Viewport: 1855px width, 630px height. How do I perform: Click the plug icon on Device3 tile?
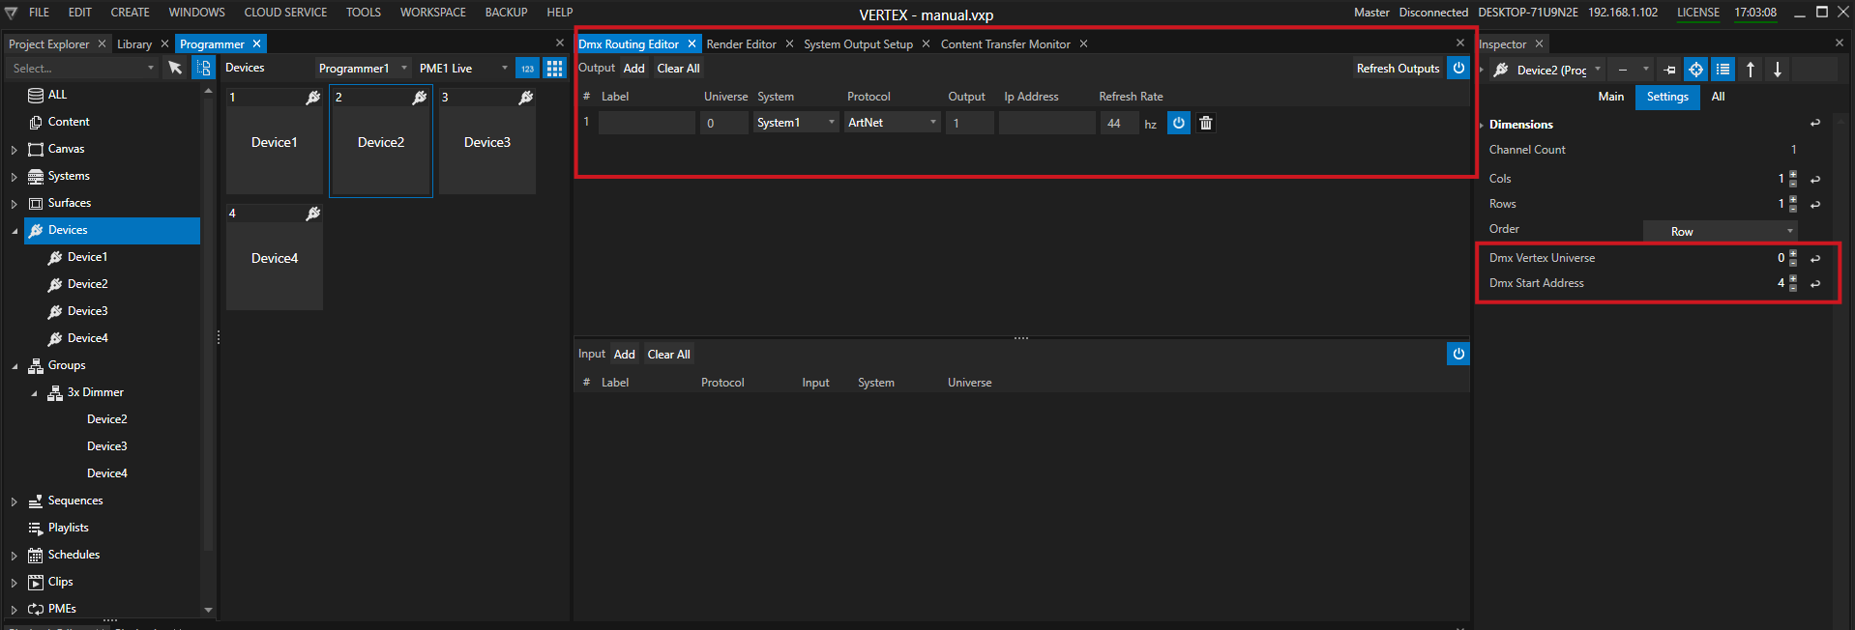(525, 98)
